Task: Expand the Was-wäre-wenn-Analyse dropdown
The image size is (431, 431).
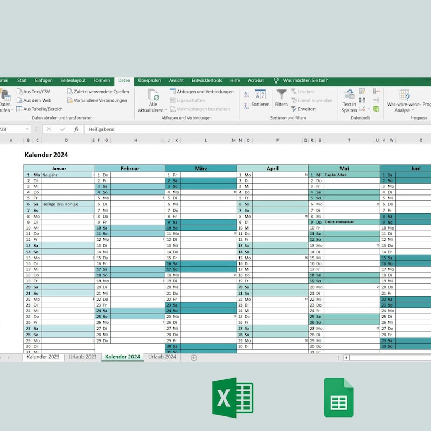Action: 413,110
